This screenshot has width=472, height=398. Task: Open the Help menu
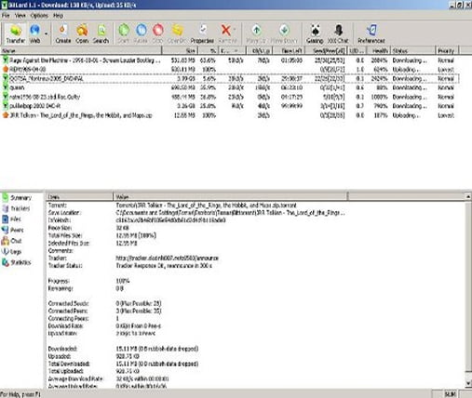(x=58, y=16)
